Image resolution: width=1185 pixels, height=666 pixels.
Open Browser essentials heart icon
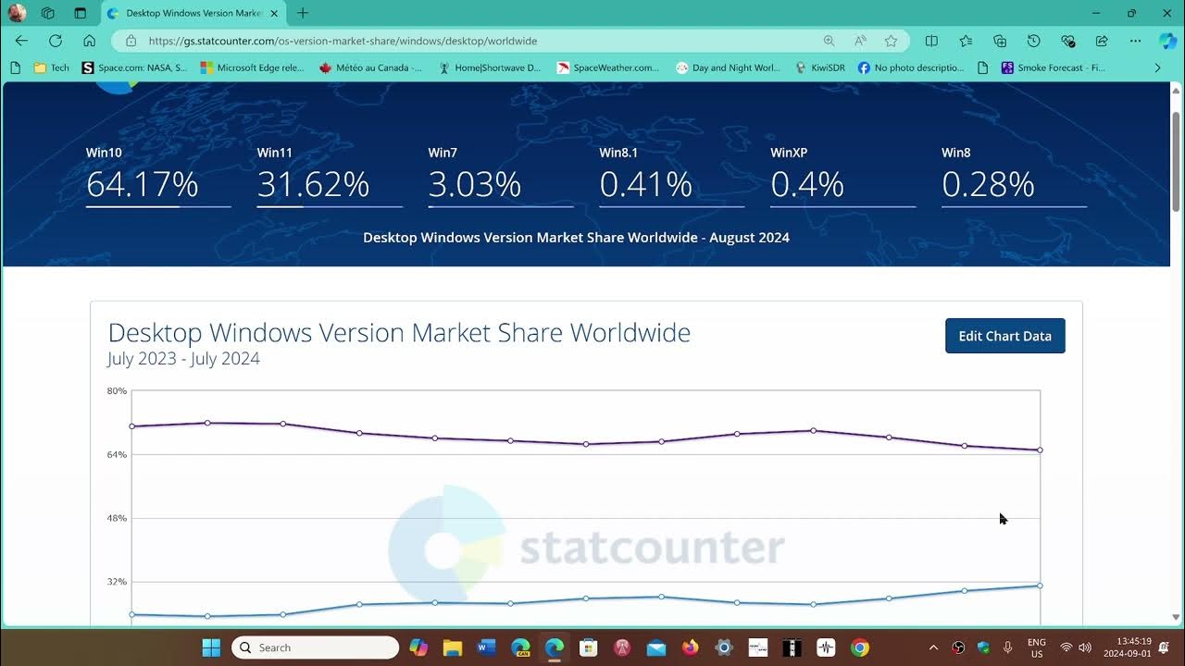tap(1067, 41)
